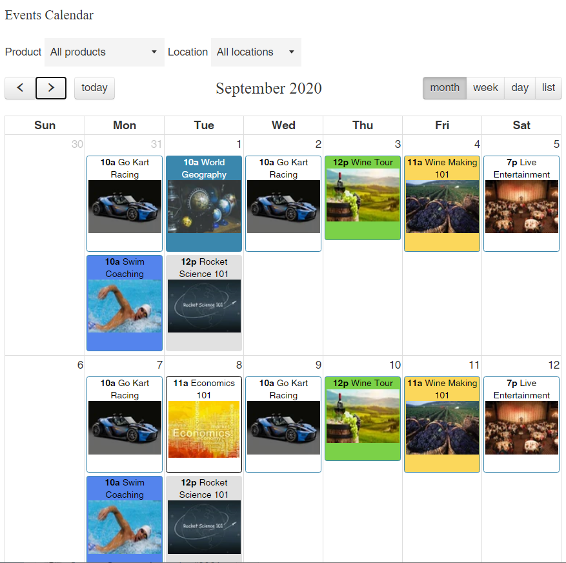Image resolution: width=566 pixels, height=563 pixels.
Task: Switch to the list view tab
Action: [x=549, y=88]
